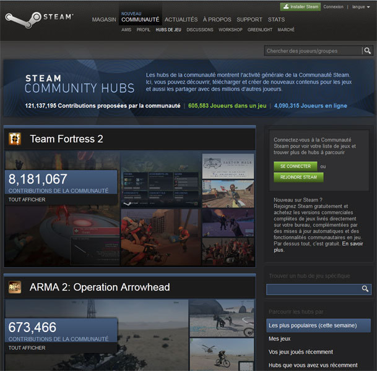This screenshot has width=377, height=371.
Task: Open the TF2 characters fighting artwork thumbnail
Action: tap(160, 237)
